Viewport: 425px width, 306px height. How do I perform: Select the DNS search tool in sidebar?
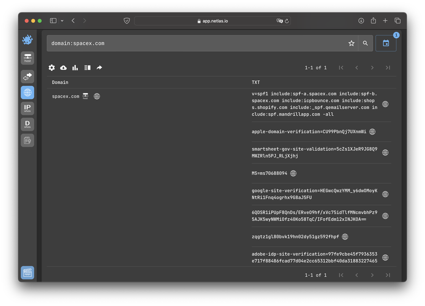click(27, 92)
